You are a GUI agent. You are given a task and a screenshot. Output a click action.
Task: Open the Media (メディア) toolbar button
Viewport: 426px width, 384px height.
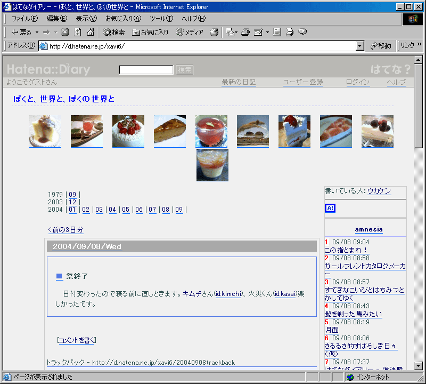190,33
